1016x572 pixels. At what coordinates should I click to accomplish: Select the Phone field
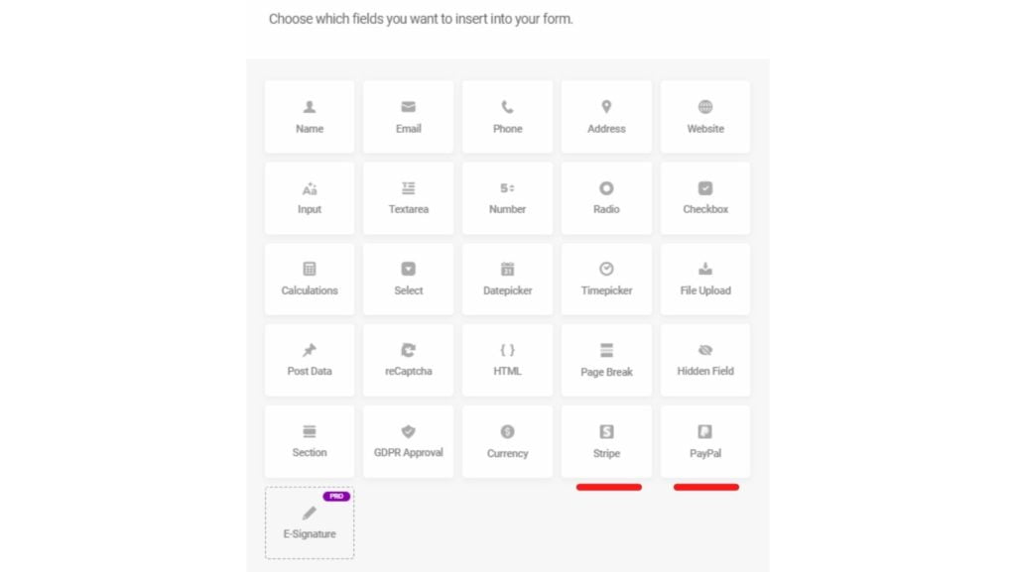click(507, 116)
